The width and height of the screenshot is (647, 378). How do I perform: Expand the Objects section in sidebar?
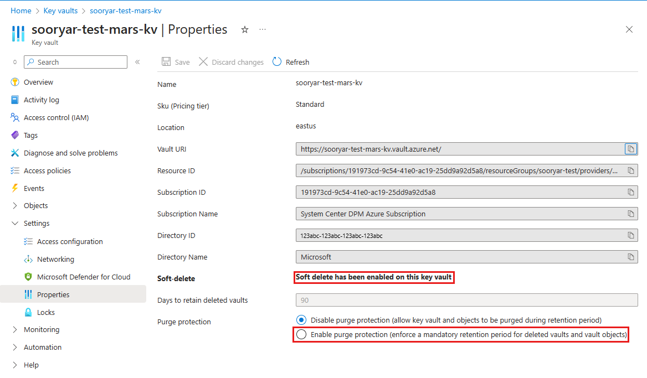(15, 206)
